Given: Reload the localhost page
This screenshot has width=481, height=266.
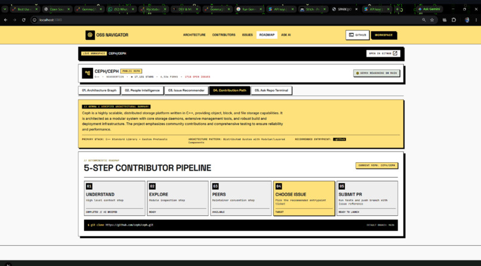Looking at the screenshot, I should pyautogui.click(x=24, y=20).
